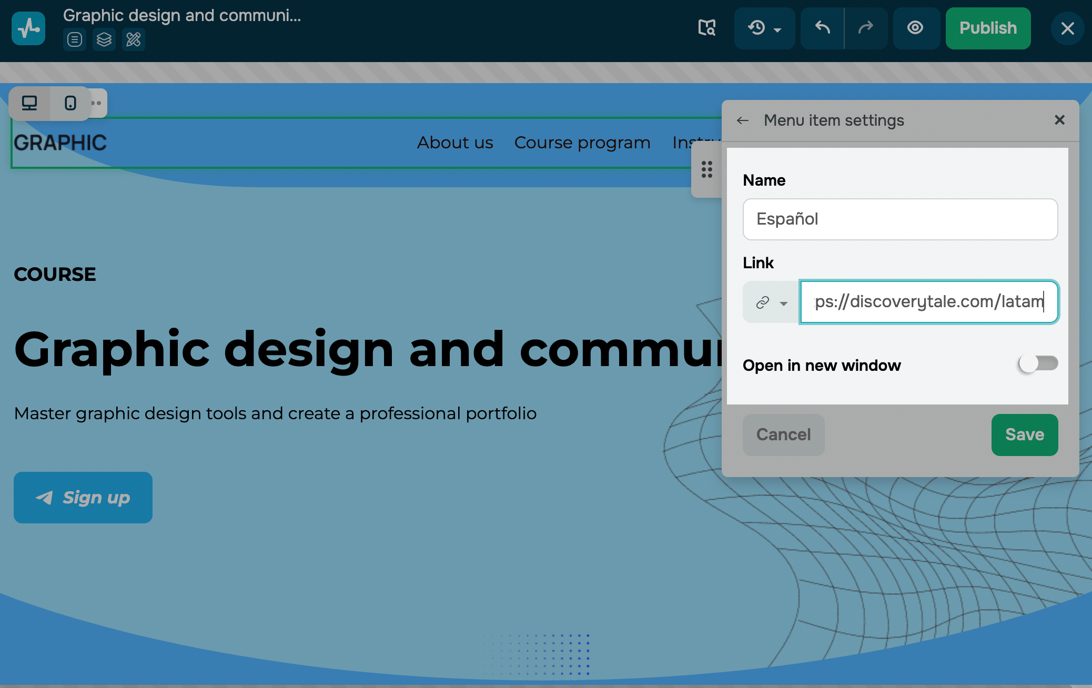The image size is (1092, 688).
Task: Enable the Open in new window switch
Action: click(x=1038, y=363)
